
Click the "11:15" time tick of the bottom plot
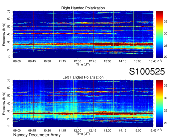click(62, 130)
